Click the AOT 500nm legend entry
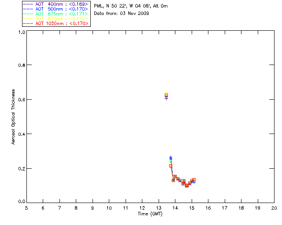Screen dimensions: 282x225 coord(56,9)
